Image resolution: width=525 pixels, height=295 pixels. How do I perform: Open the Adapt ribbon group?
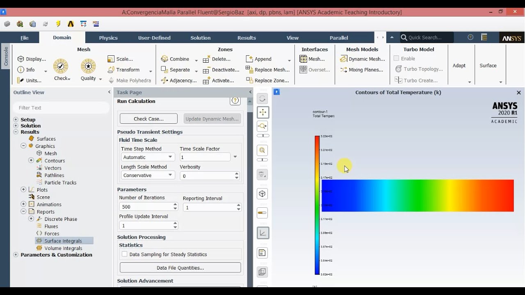click(x=459, y=66)
